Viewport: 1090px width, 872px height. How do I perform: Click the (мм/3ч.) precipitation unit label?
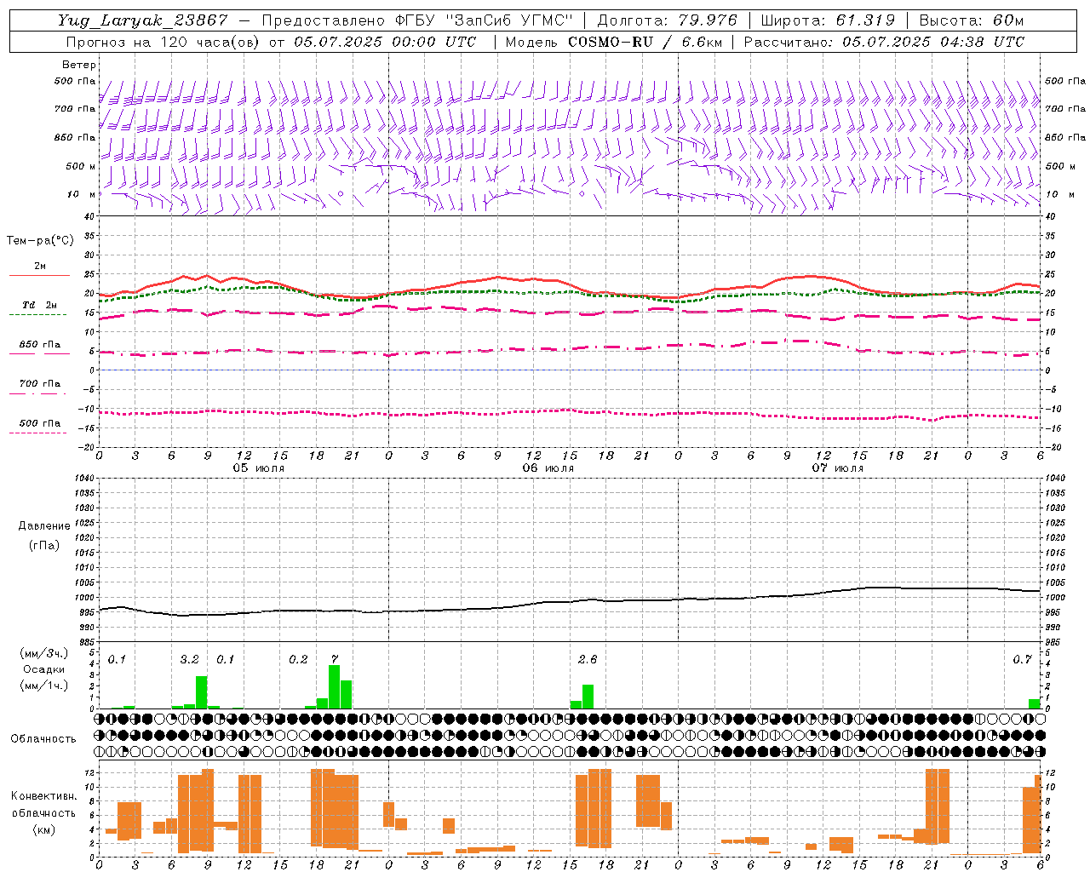(x=44, y=653)
